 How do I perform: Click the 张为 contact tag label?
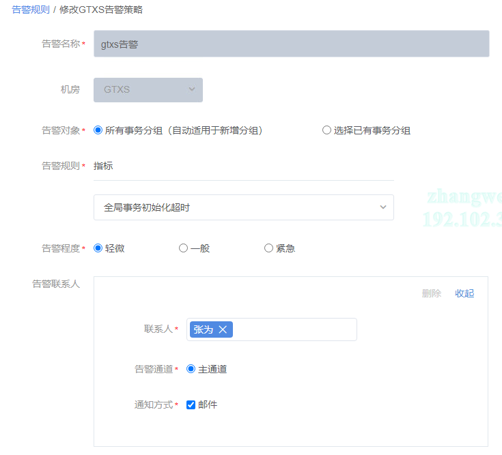tap(204, 329)
